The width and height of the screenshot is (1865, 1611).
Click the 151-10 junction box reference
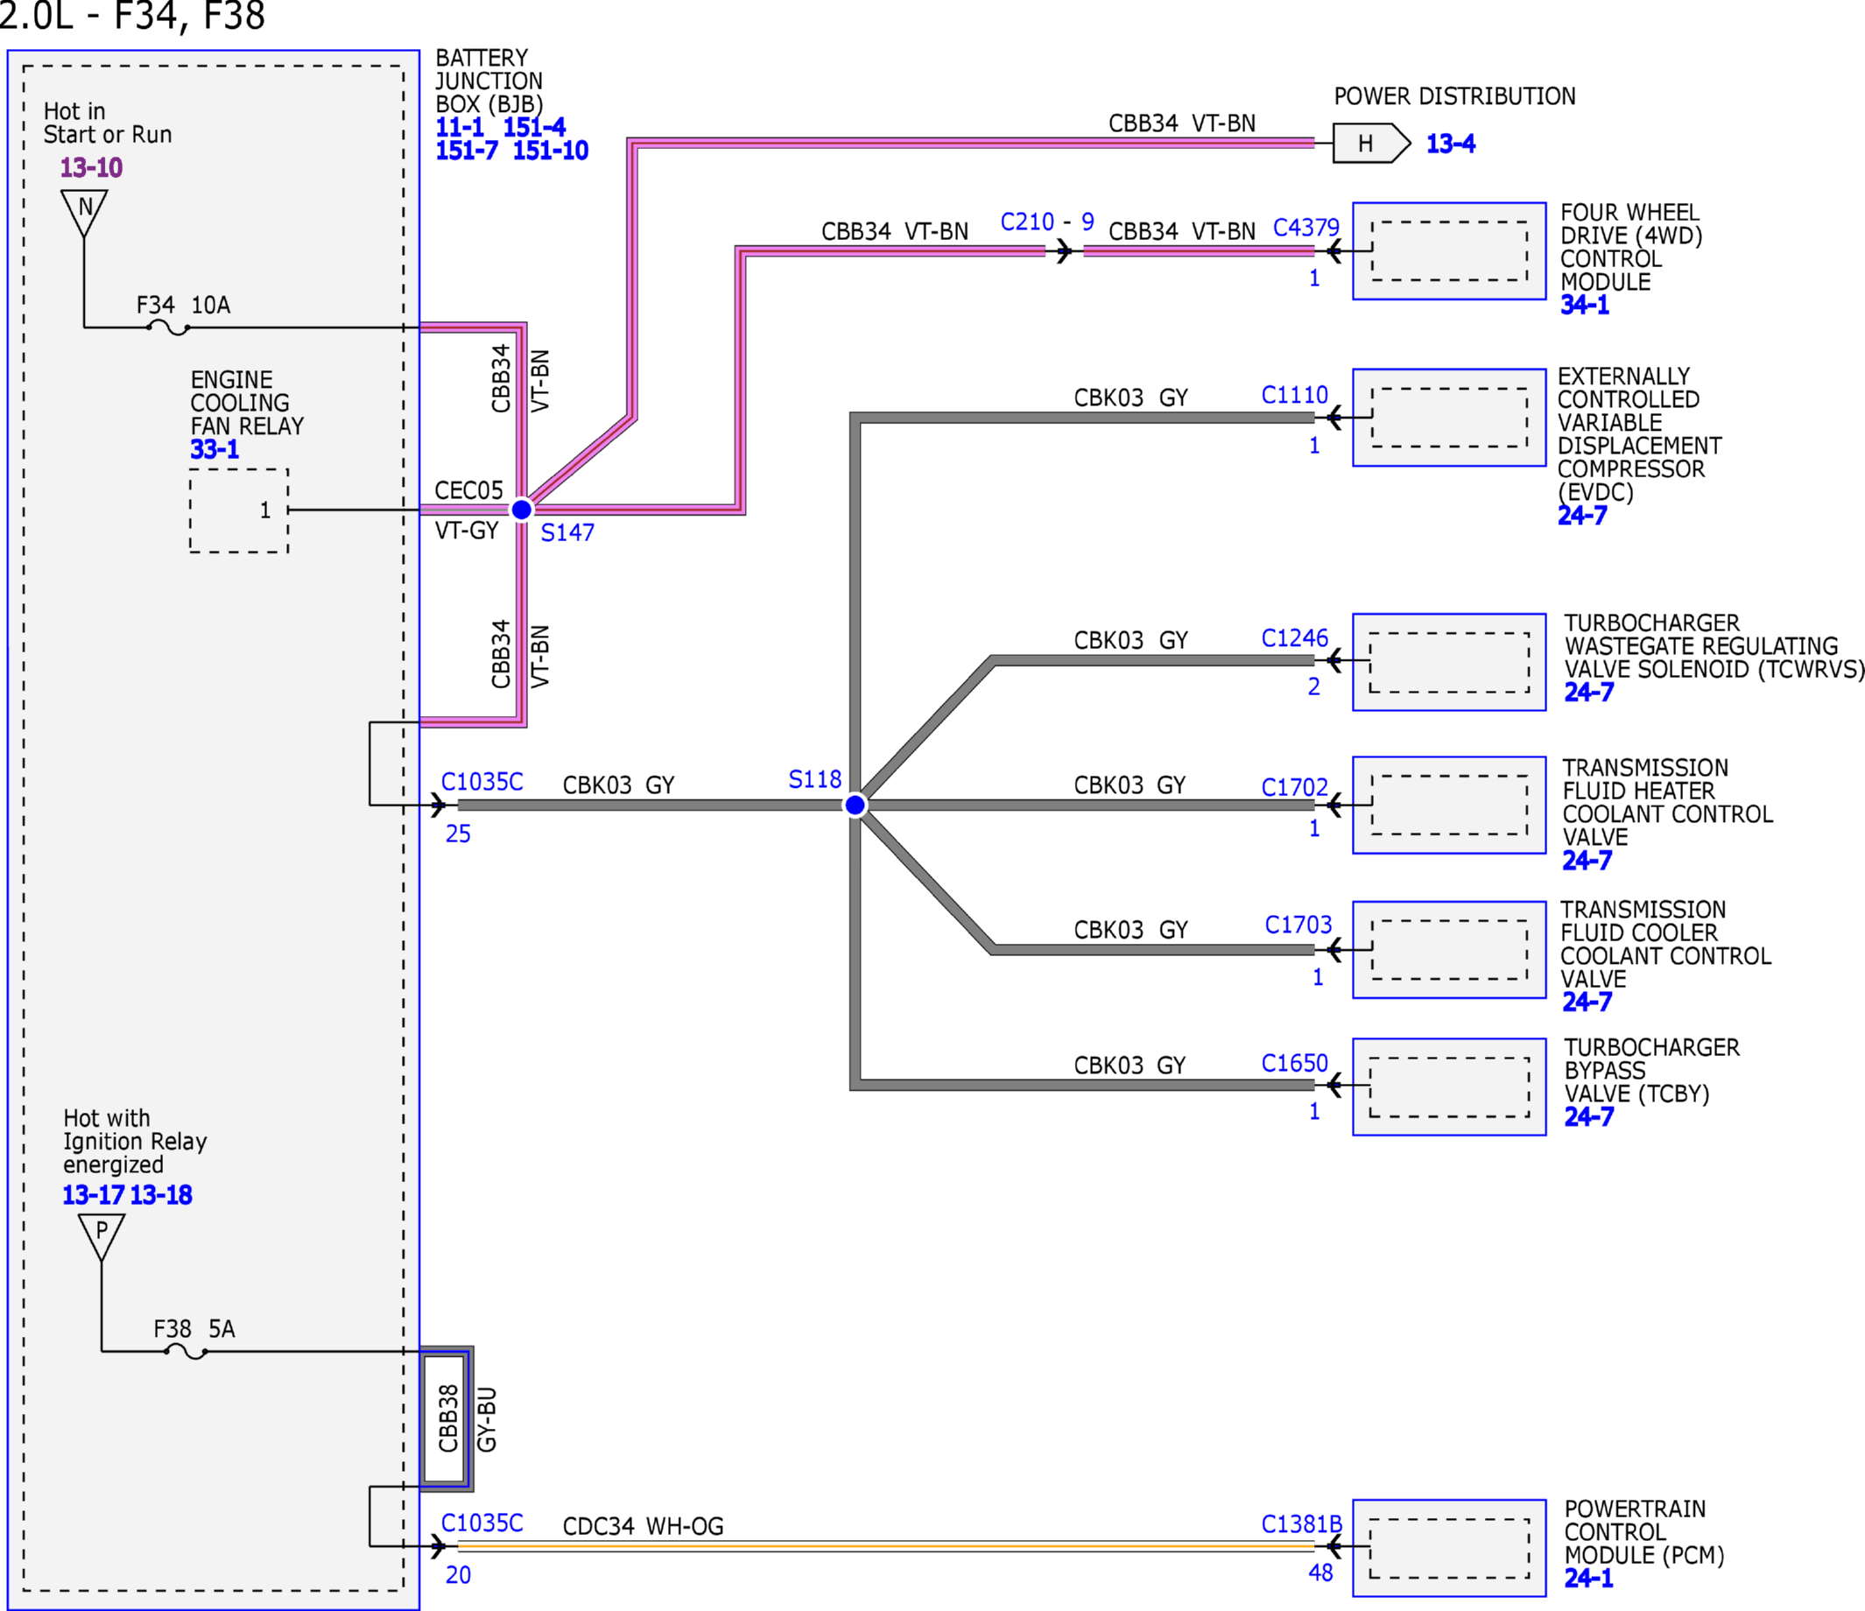tap(550, 151)
